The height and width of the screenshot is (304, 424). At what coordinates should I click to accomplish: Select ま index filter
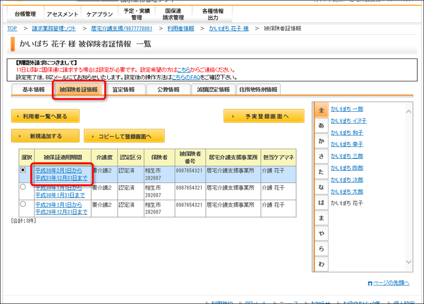tap(321, 218)
